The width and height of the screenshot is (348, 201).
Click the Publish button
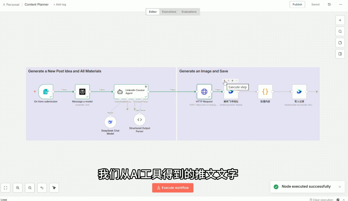pyautogui.click(x=297, y=5)
